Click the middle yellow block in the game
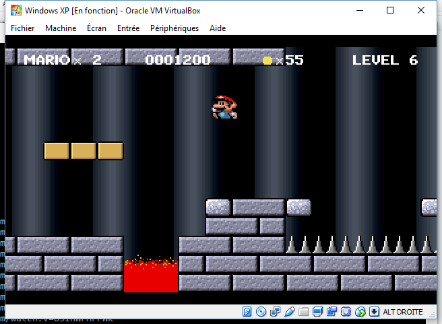The height and width of the screenshot is (324, 442). (x=84, y=151)
